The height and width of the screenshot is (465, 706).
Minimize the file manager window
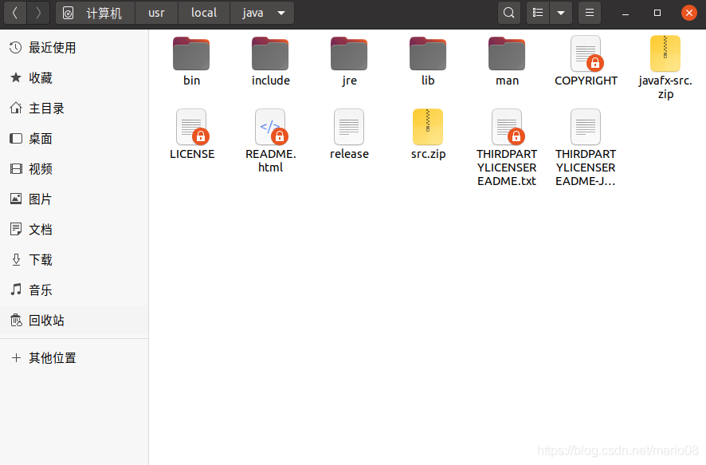click(626, 13)
